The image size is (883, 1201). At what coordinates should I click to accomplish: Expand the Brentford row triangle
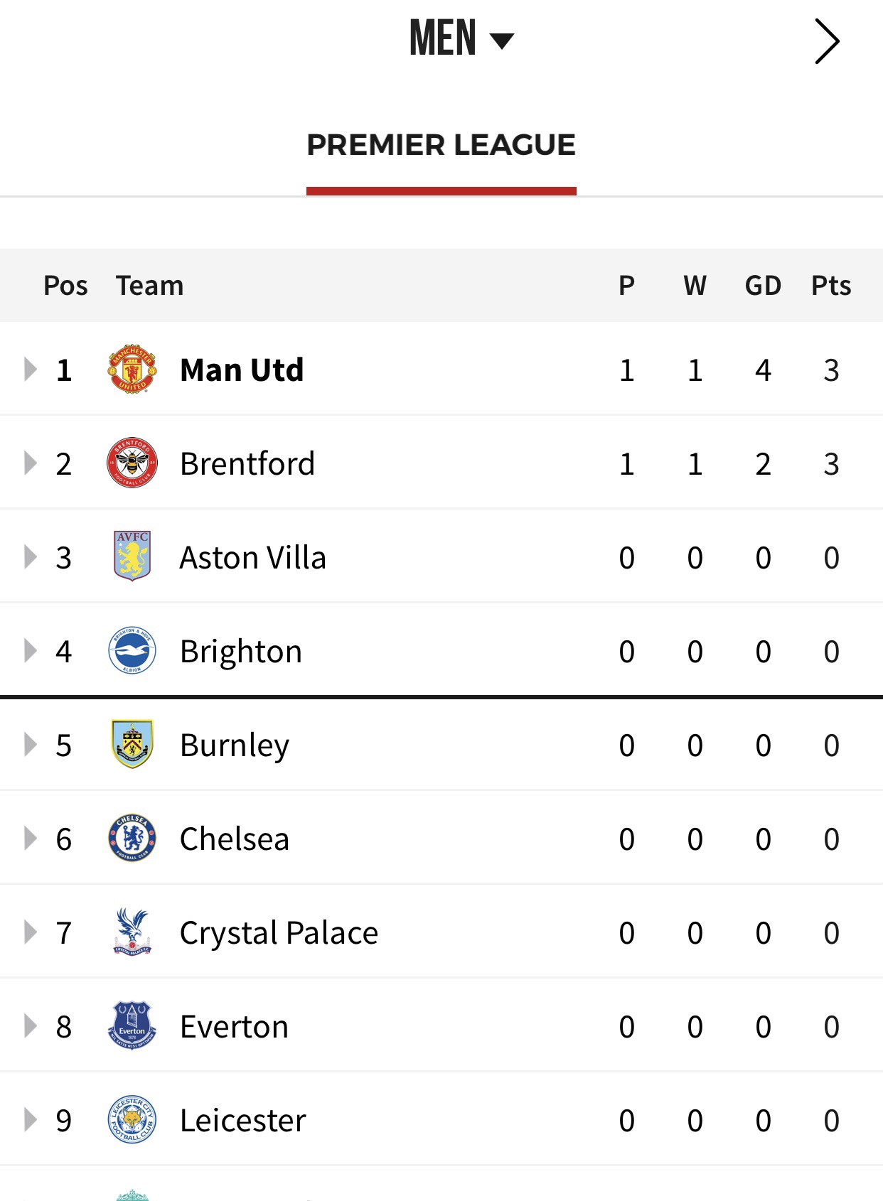tap(30, 463)
